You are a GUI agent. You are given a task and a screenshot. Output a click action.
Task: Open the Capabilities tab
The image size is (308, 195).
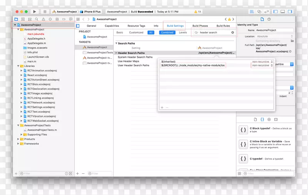[112, 26]
